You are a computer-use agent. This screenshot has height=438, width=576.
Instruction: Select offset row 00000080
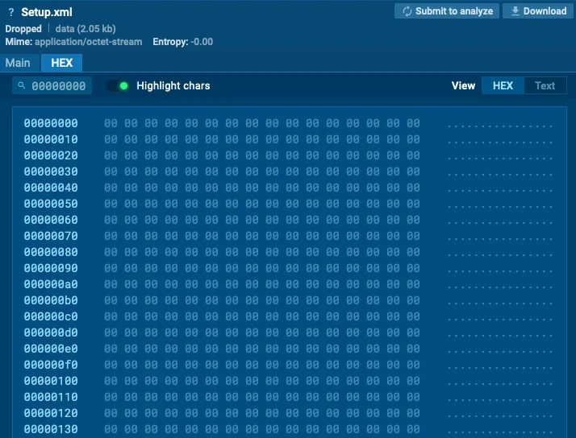[x=51, y=252]
